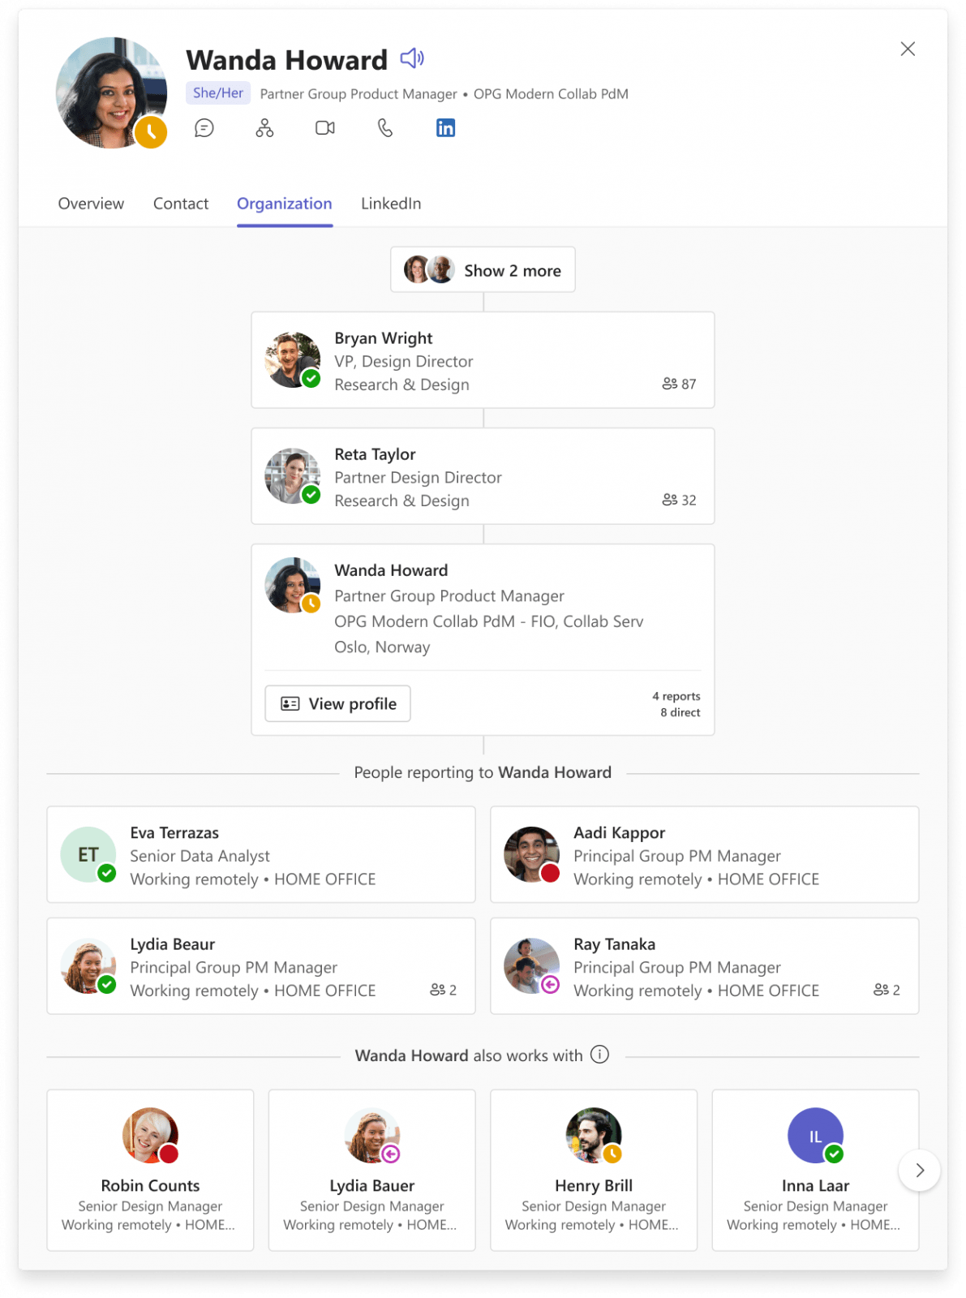Click Henry Brill's profile picture
The height and width of the screenshot is (1298, 966).
coord(594,1135)
